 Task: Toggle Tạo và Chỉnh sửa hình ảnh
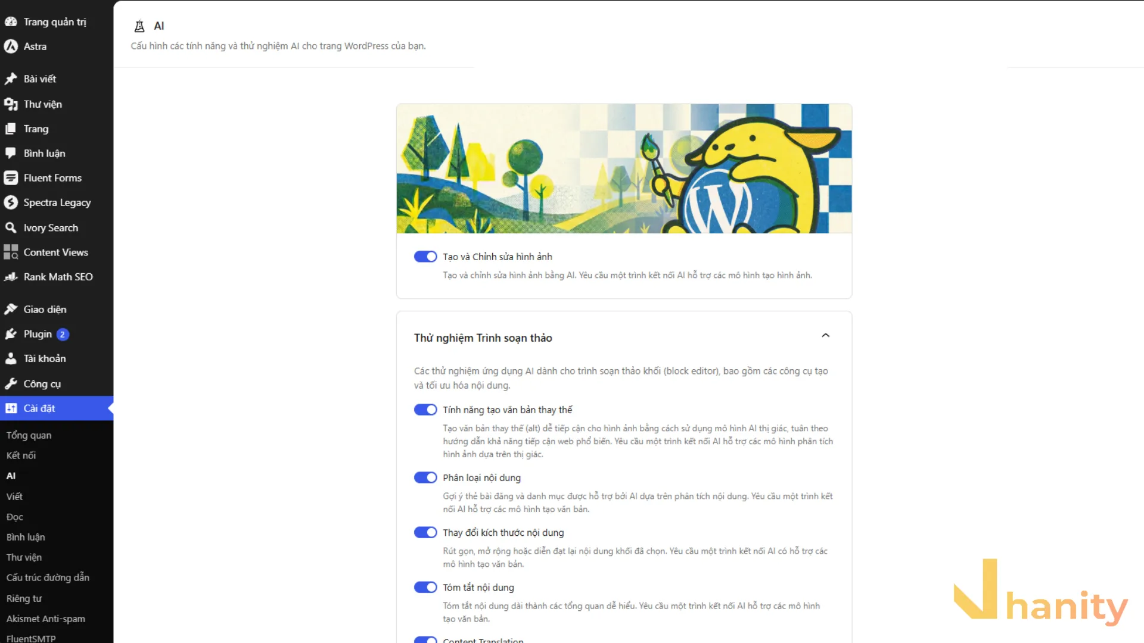[x=425, y=257]
